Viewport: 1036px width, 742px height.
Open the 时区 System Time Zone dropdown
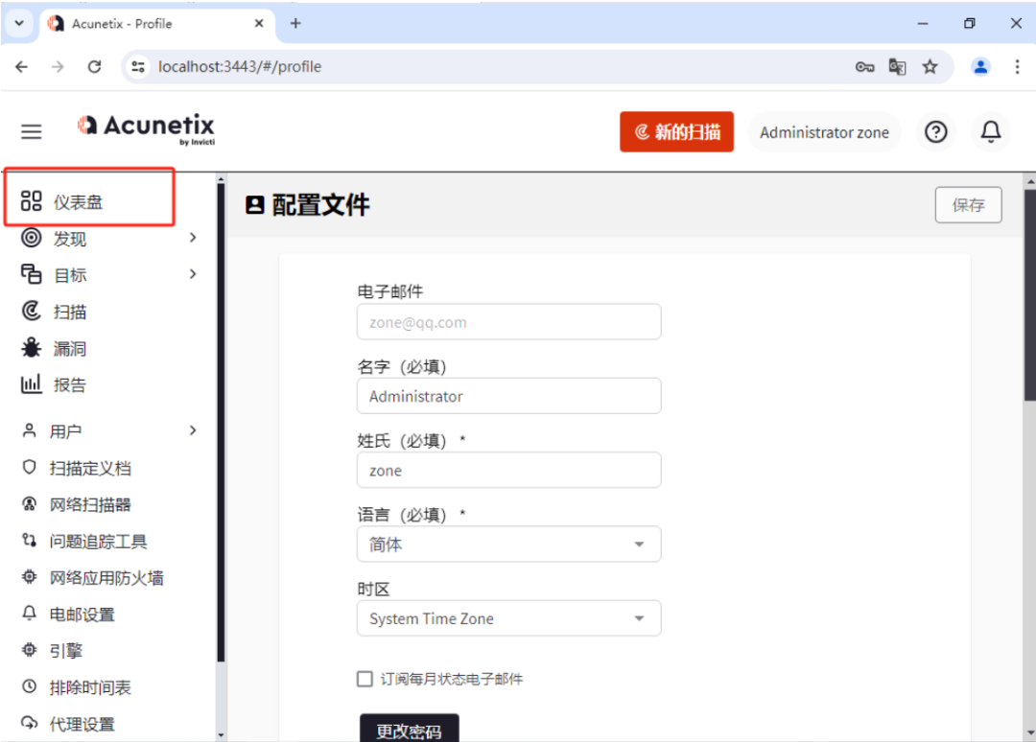tap(508, 618)
